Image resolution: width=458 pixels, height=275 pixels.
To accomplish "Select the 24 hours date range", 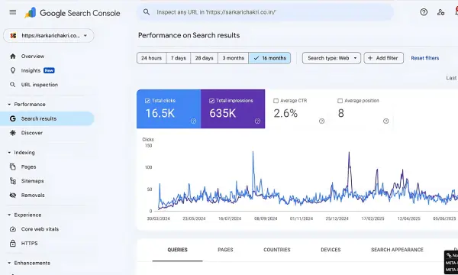I will 152,58.
